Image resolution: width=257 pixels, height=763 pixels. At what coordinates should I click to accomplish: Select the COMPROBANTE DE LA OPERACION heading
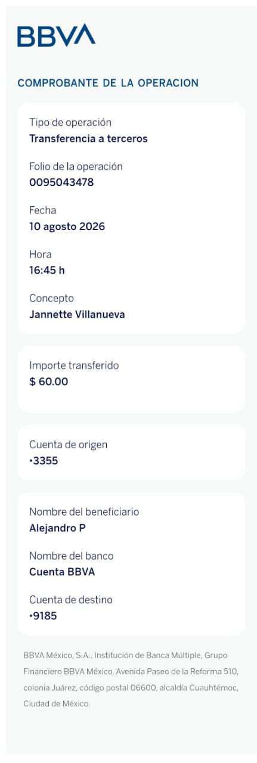[x=108, y=83]
